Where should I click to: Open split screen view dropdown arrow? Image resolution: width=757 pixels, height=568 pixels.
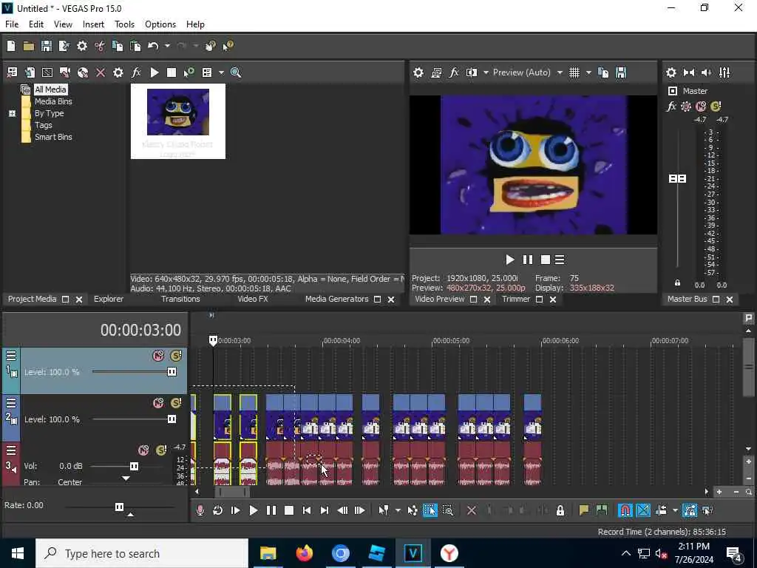486,72
